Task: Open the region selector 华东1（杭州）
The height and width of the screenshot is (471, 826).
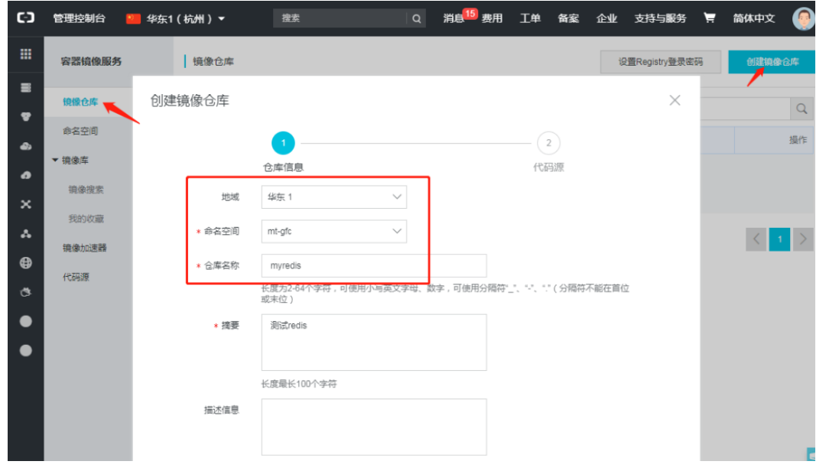Action: (x=175, y=18)
